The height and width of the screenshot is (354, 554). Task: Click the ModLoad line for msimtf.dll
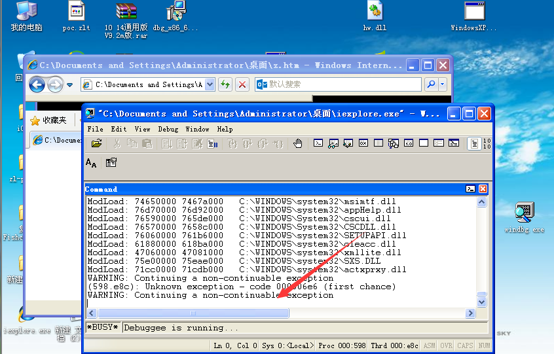click(242, 202)
